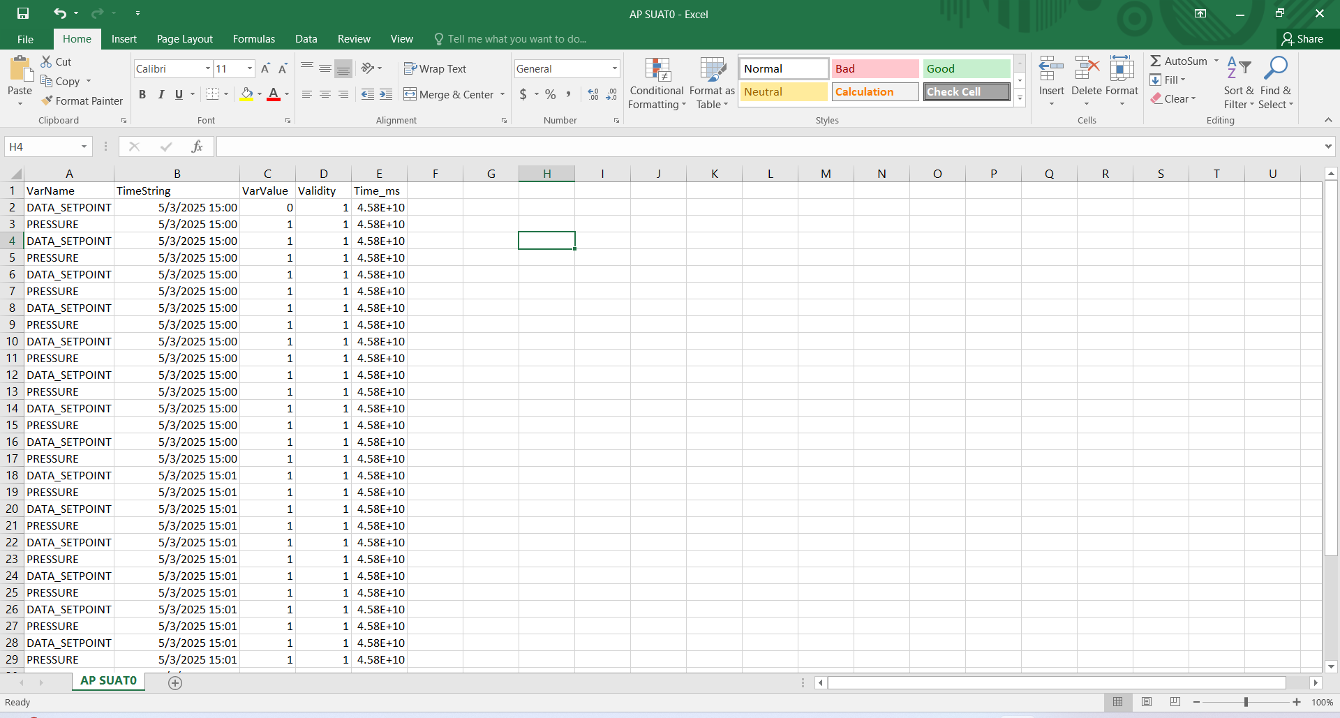The width and height of the screenshot is (1340, 718).
Task: Switch to the Formulas ribbon tab
Action: pos(253,39)
